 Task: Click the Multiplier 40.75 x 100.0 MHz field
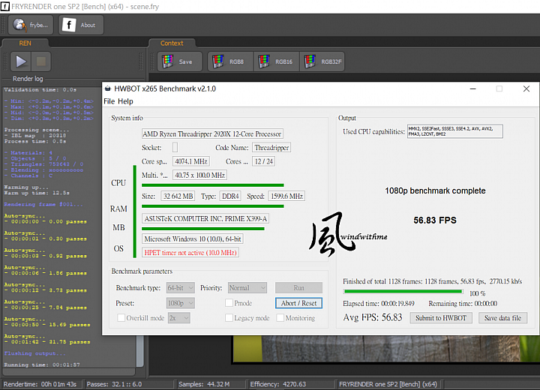coord(199,175)
